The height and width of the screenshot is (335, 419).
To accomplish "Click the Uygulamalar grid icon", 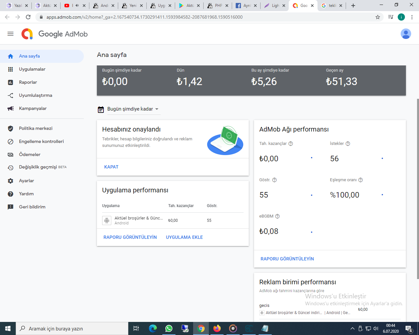I will [10, 69].
